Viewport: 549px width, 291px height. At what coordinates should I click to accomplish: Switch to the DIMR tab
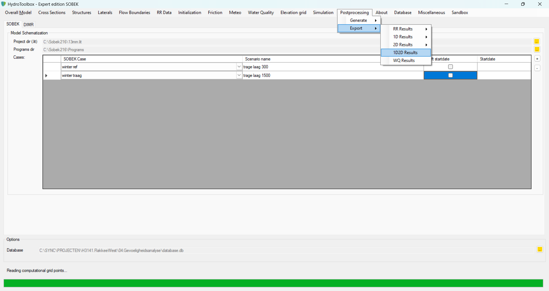click(x=29, y=25)
